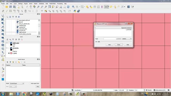Viewport: 171px width, 96px height.
Task: Click EPSG 26919 CRS status button
Action: pyautogui.click(x=160, y=90)
